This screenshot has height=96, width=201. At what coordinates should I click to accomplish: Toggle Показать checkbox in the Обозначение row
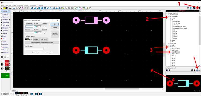point(44,26)
